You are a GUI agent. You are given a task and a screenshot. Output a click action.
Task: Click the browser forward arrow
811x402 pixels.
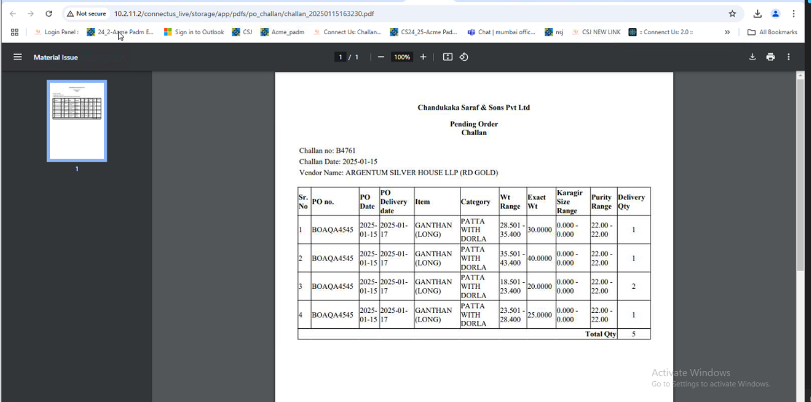[31, 14]
